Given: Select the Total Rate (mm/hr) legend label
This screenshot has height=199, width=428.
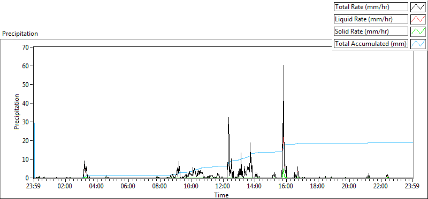Looking at the screenshot, I should click(x=371, y=7).
